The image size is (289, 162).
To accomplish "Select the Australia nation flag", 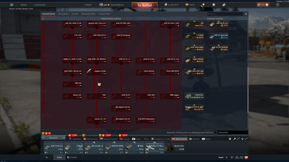I will pyautogui.click(x=71, y=139).
